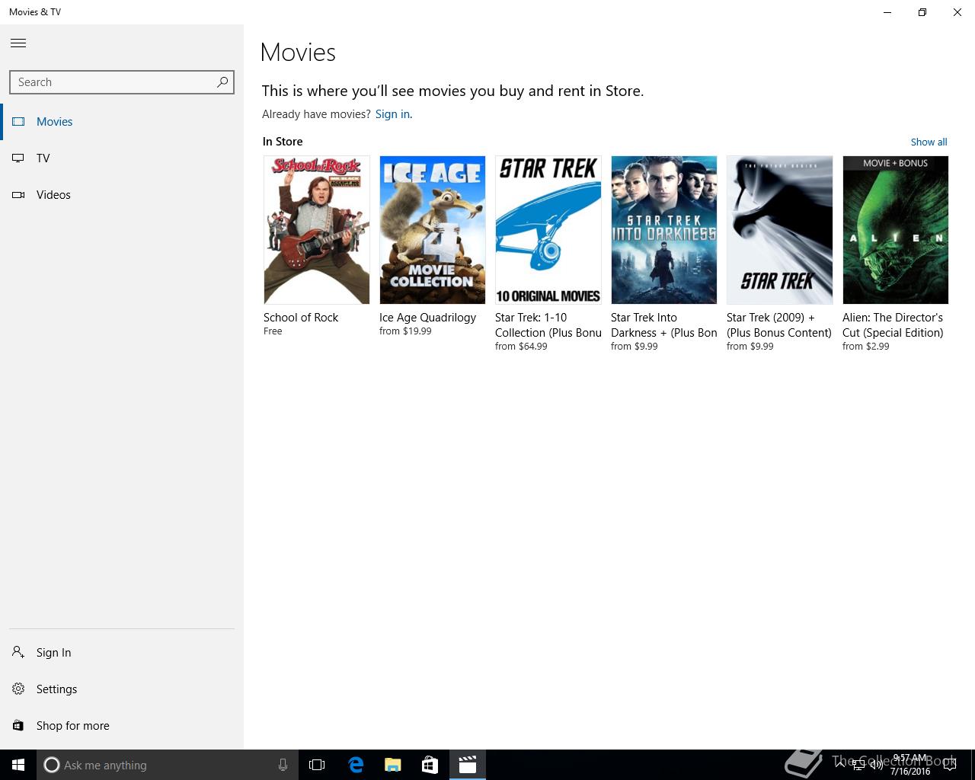975x780 pixels.
Task: Click the Cortana 'Ask me anything' box
Action: (167, 765)
